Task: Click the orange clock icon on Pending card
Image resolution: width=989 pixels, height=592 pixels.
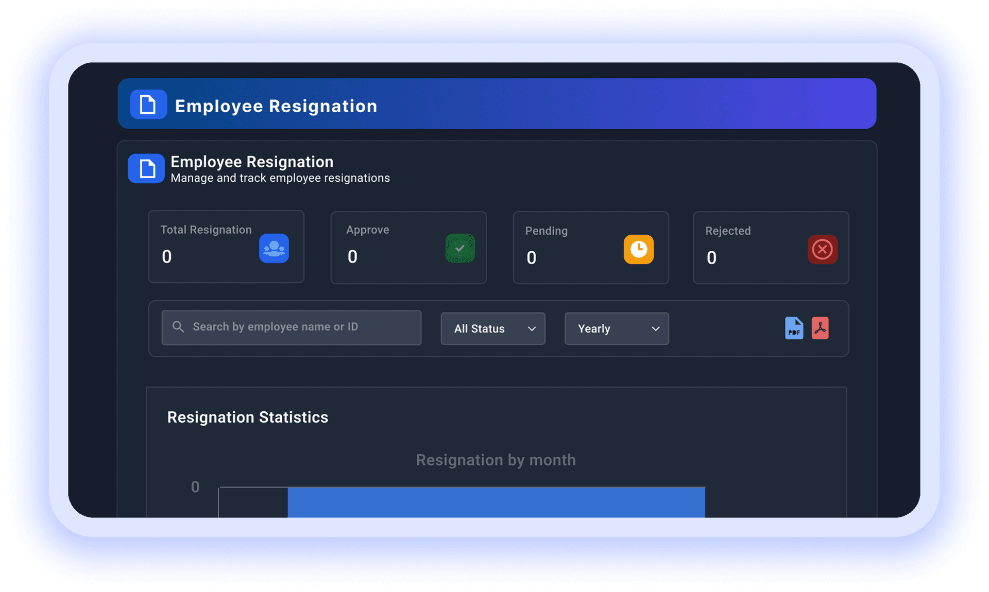Action: pyautogui.click(x=639, y=250)
